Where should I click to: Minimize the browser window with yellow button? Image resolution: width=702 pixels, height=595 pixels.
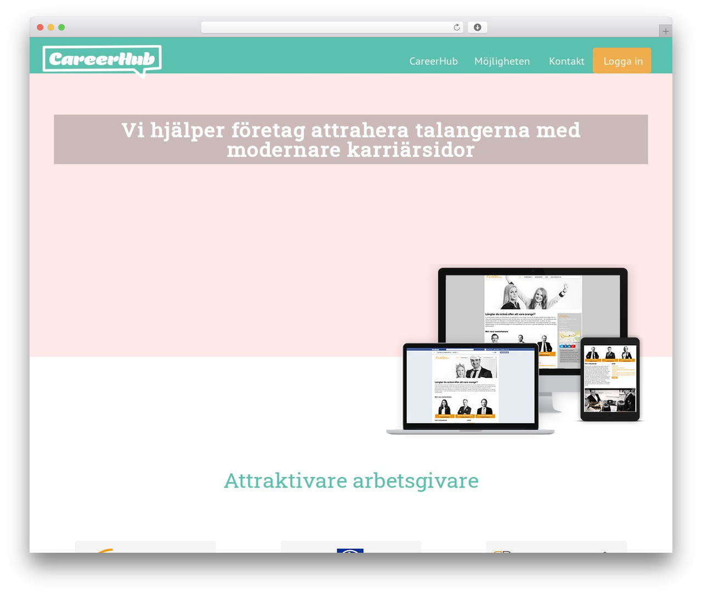(x=51, y=27)
